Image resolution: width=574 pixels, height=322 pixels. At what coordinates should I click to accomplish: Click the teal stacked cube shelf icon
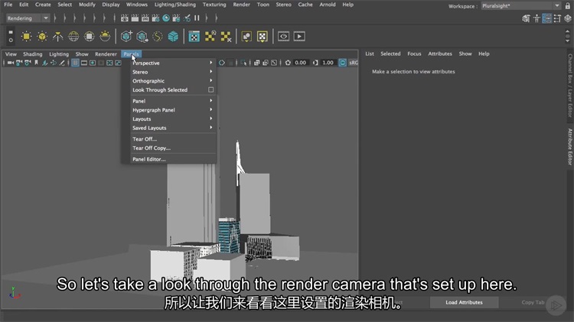pyautogui.click(x=173, y=36)
